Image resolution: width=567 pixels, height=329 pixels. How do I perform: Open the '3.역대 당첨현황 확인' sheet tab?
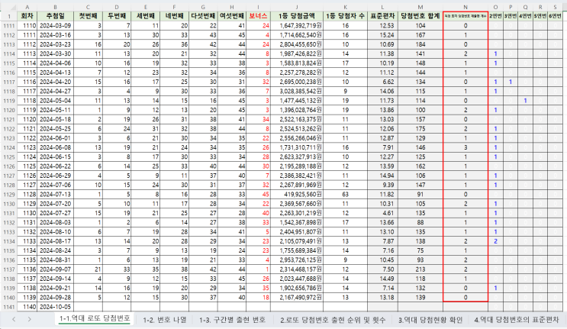tap(430, 320)
